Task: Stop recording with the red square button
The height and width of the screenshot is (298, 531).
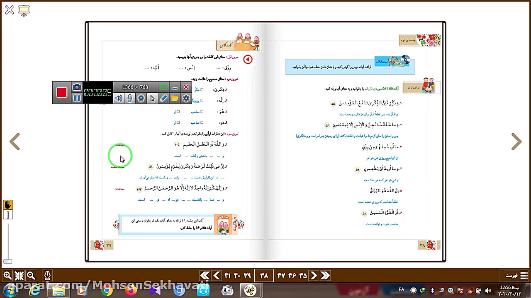Action: click(61, 92)
